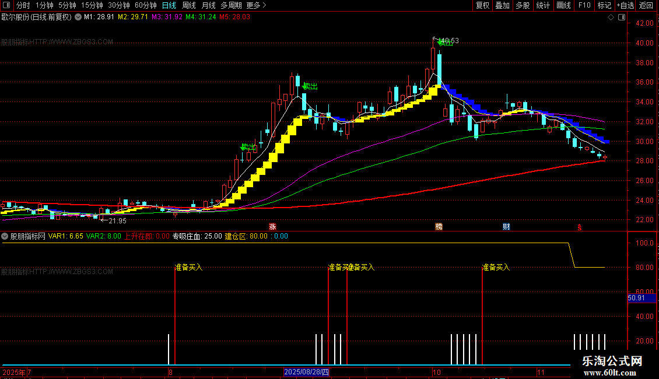Viewport: 659px width, 379px height.
Task: Click the red $ marker near the time axis
Action: (x=580, y=227)
